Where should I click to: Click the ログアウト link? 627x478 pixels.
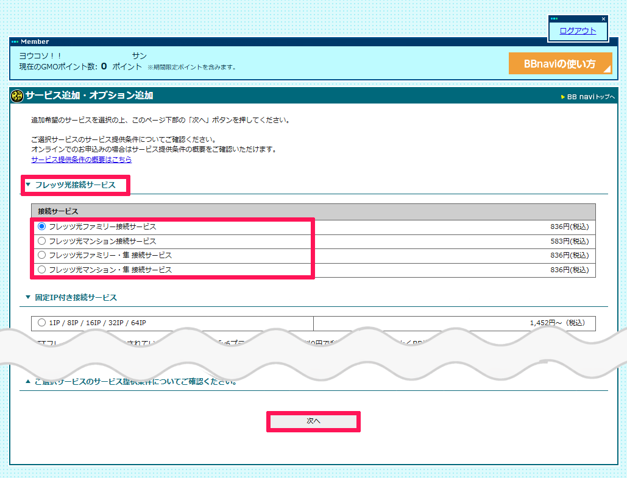coord(578,31)
